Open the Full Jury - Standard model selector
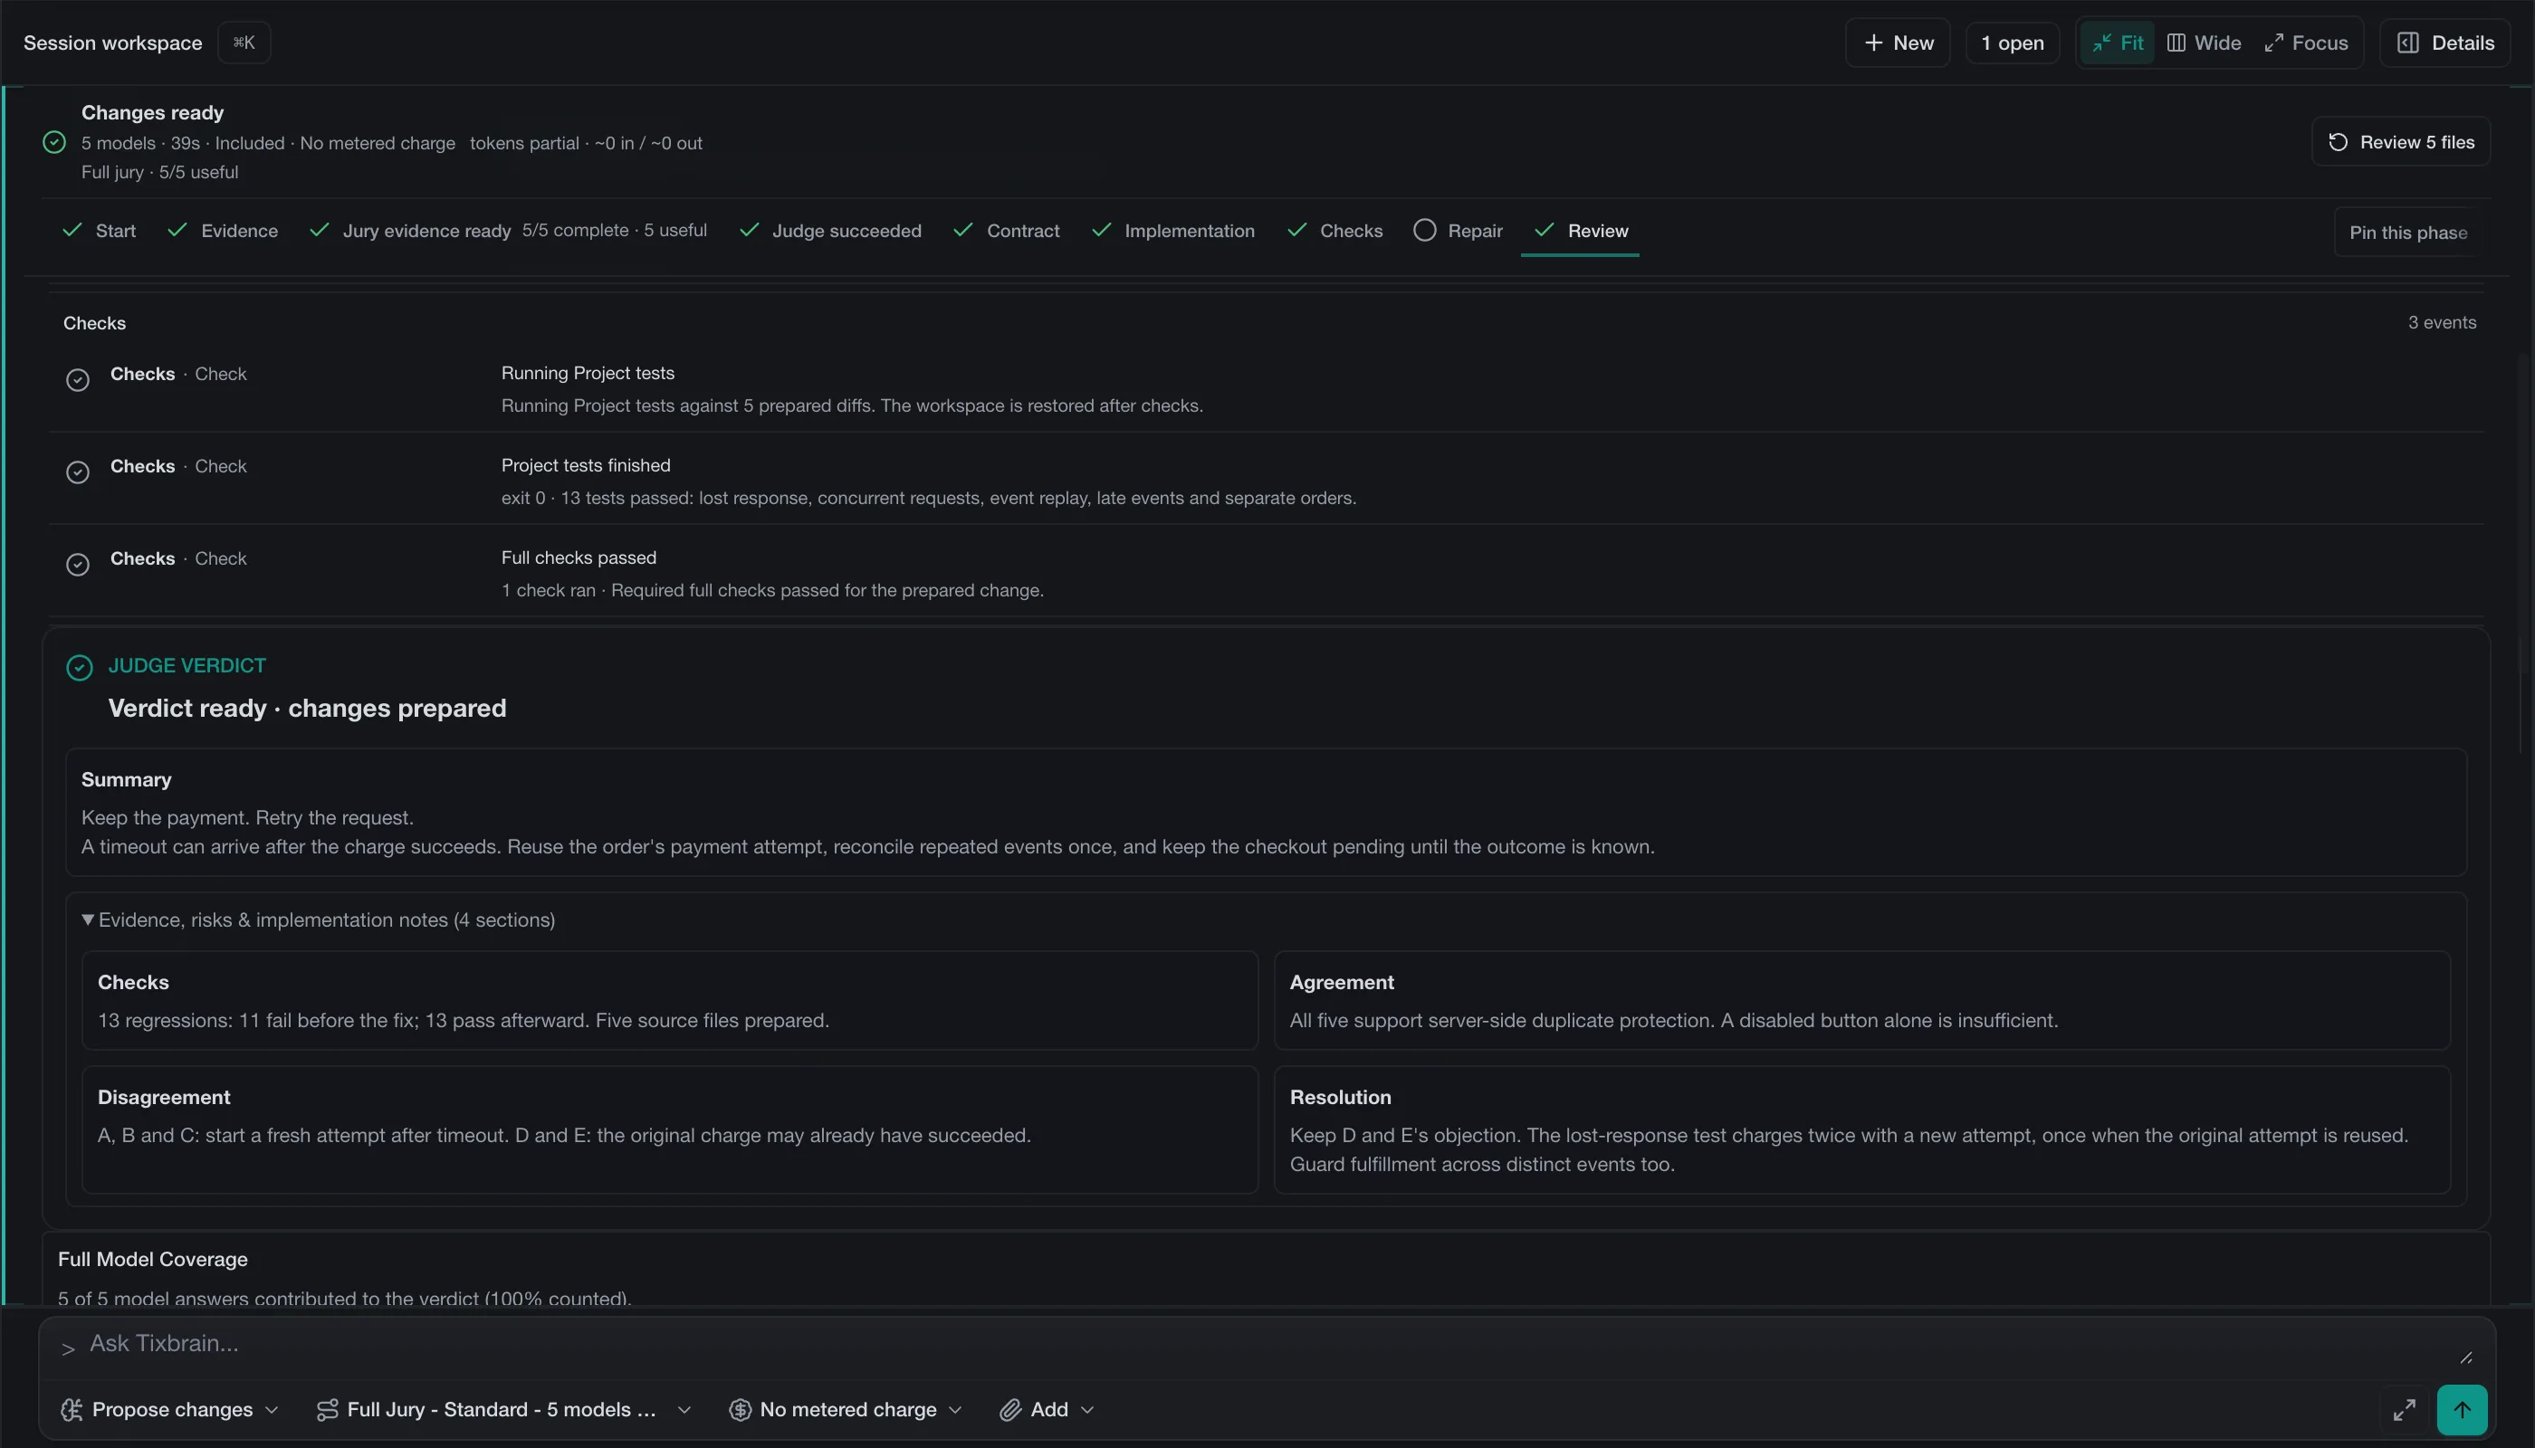 point(503,1409)
